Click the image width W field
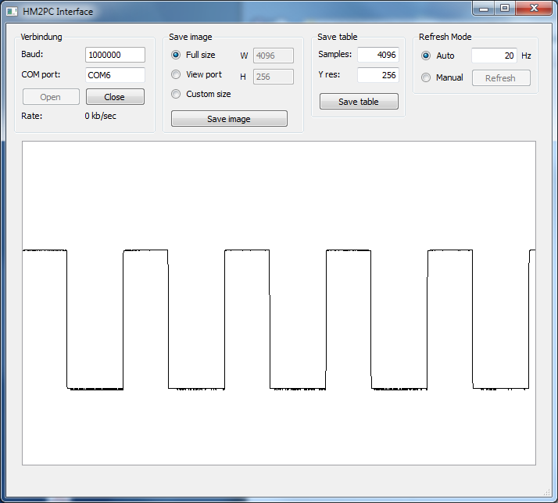The width and height of the screenshot is (558, 503). pyautogui.click(x=274, y=56)
